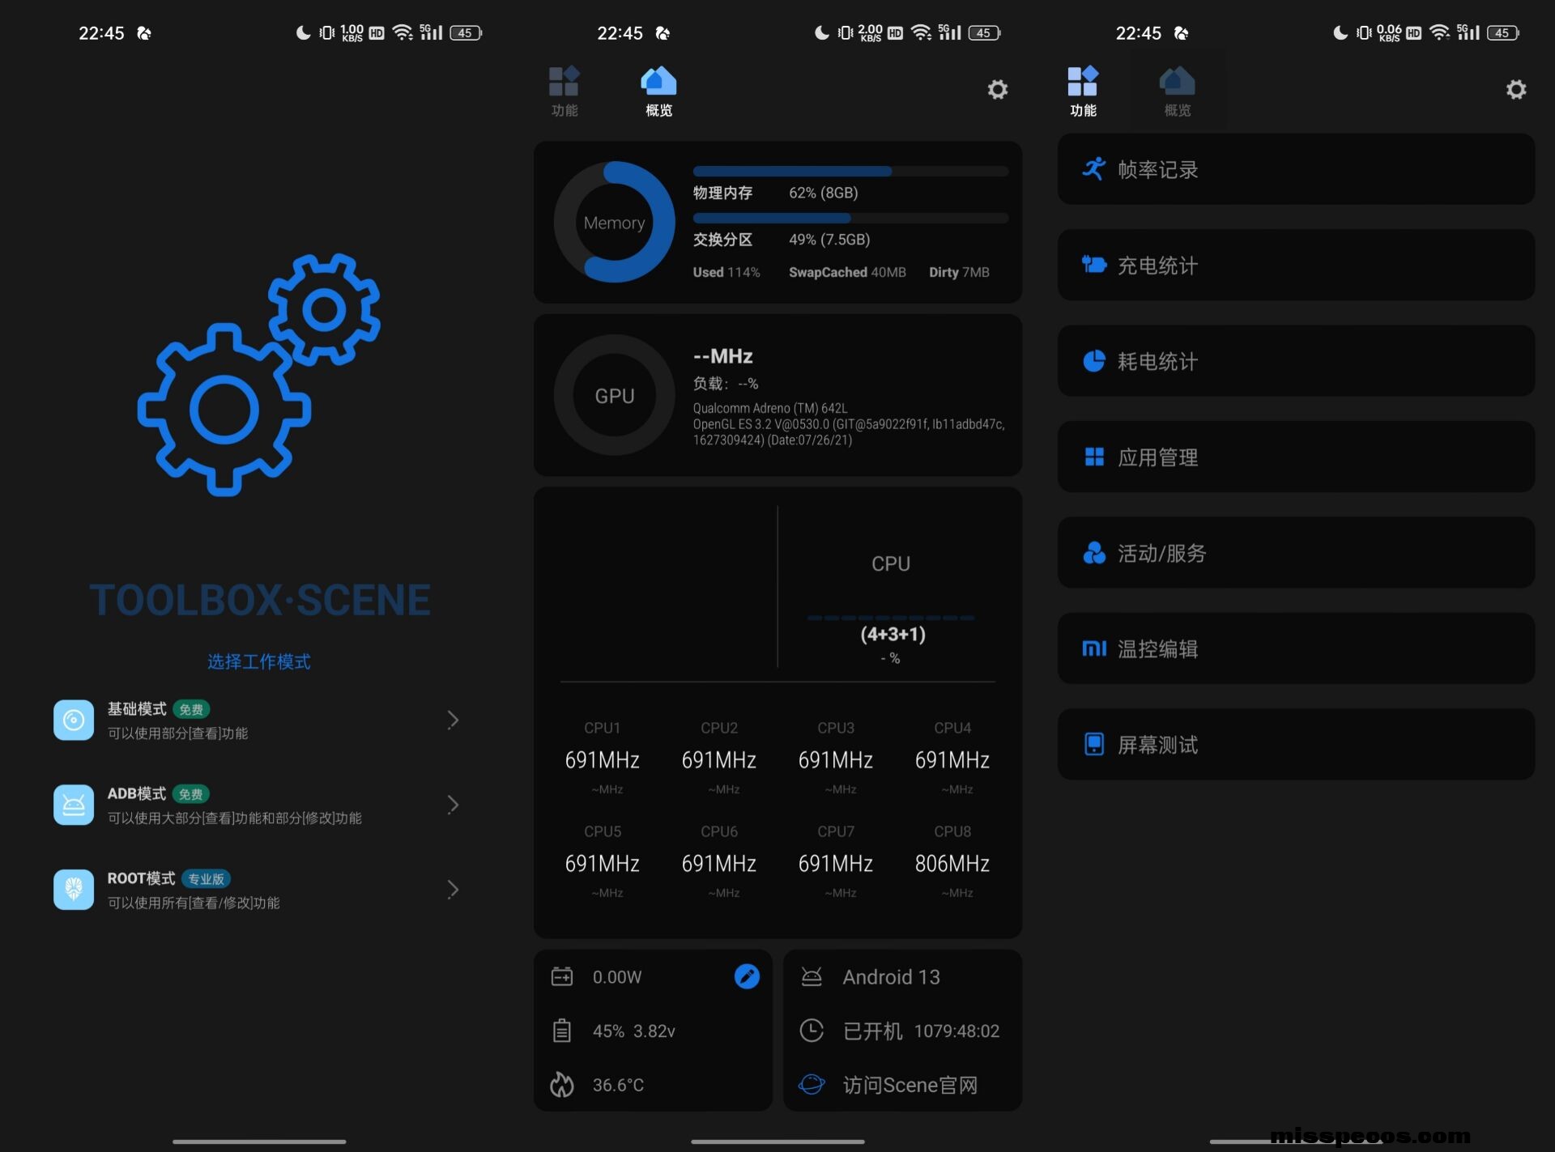Select the 概览 tab in middle screen
The image size is (1555, 1152).
658,91
